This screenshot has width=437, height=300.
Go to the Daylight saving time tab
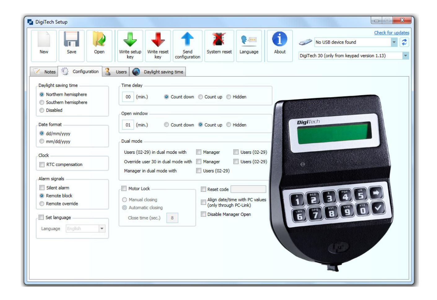158,72
